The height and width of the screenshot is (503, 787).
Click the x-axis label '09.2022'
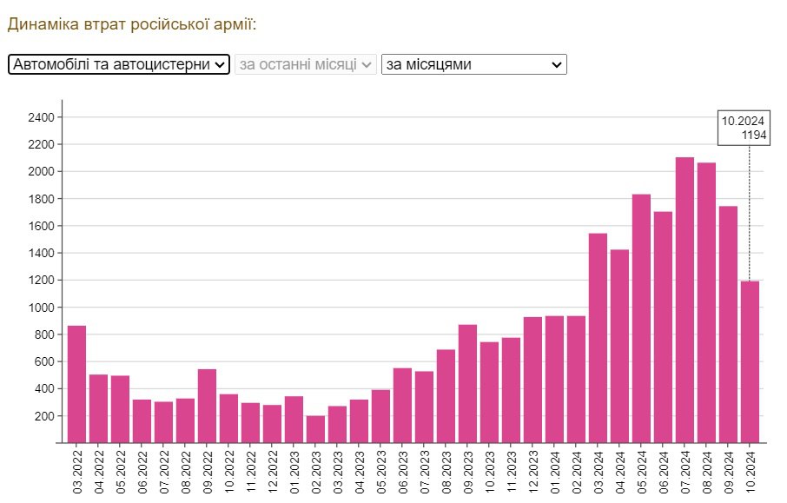[208, 472]
